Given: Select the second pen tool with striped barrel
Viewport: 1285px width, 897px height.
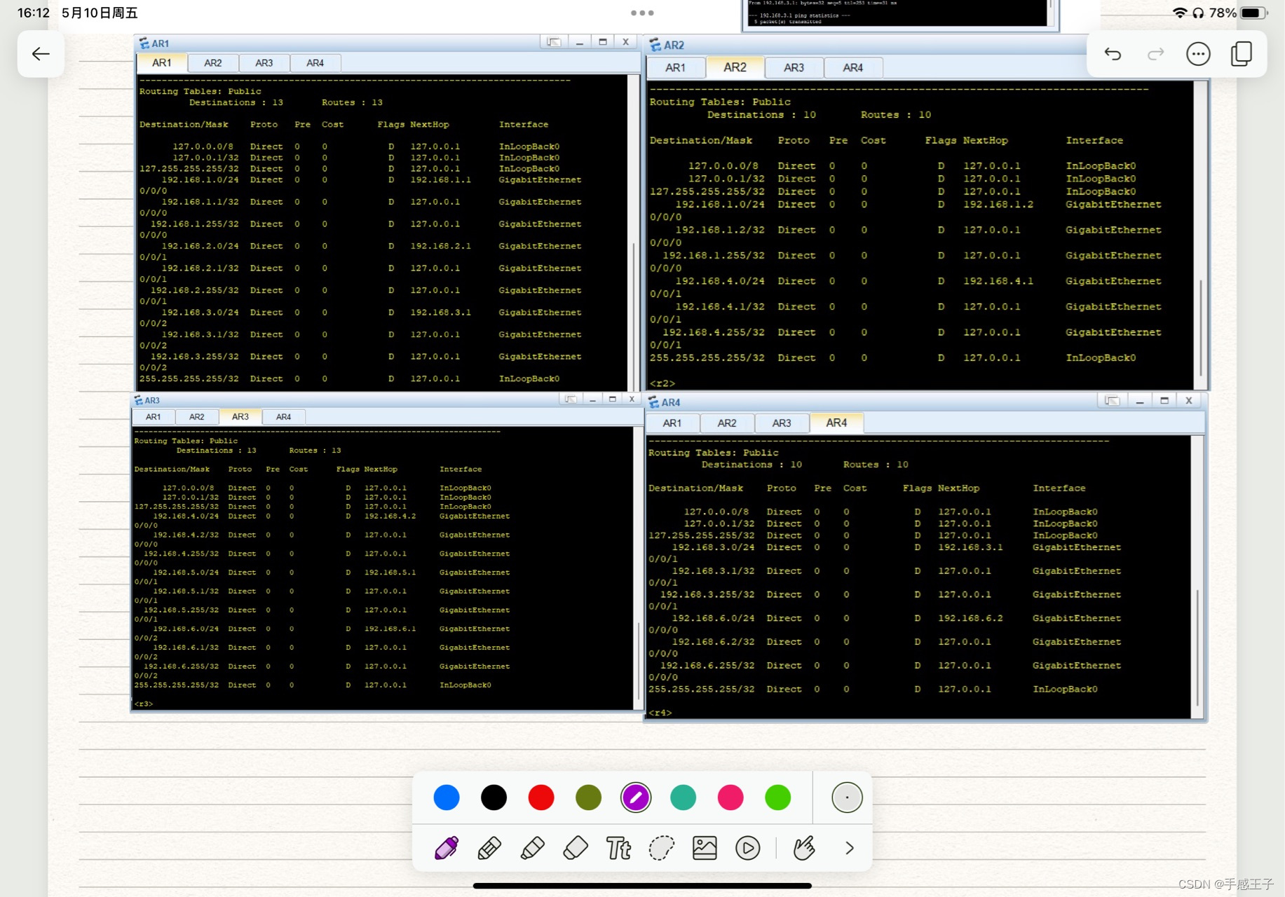Looking at the screenshot, I should (x=489, y=848).
